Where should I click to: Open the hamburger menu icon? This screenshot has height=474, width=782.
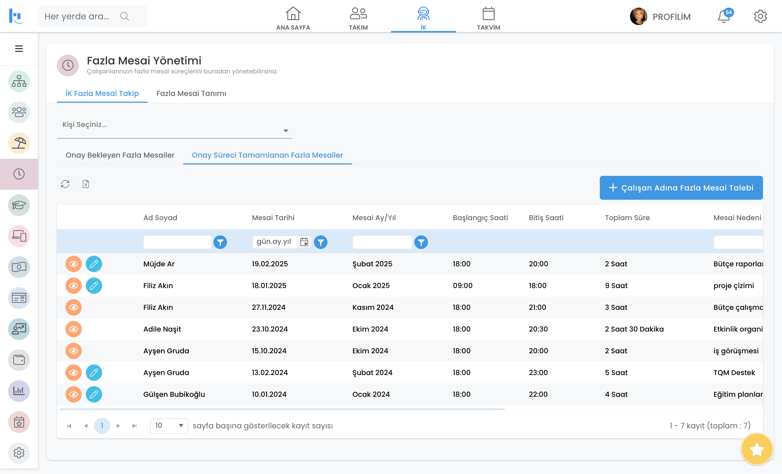pos(19,49)
